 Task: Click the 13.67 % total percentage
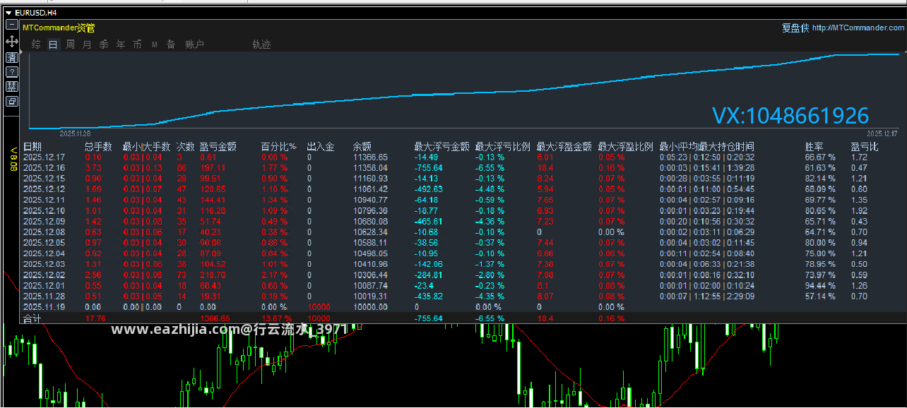click(x=275, y=318)
